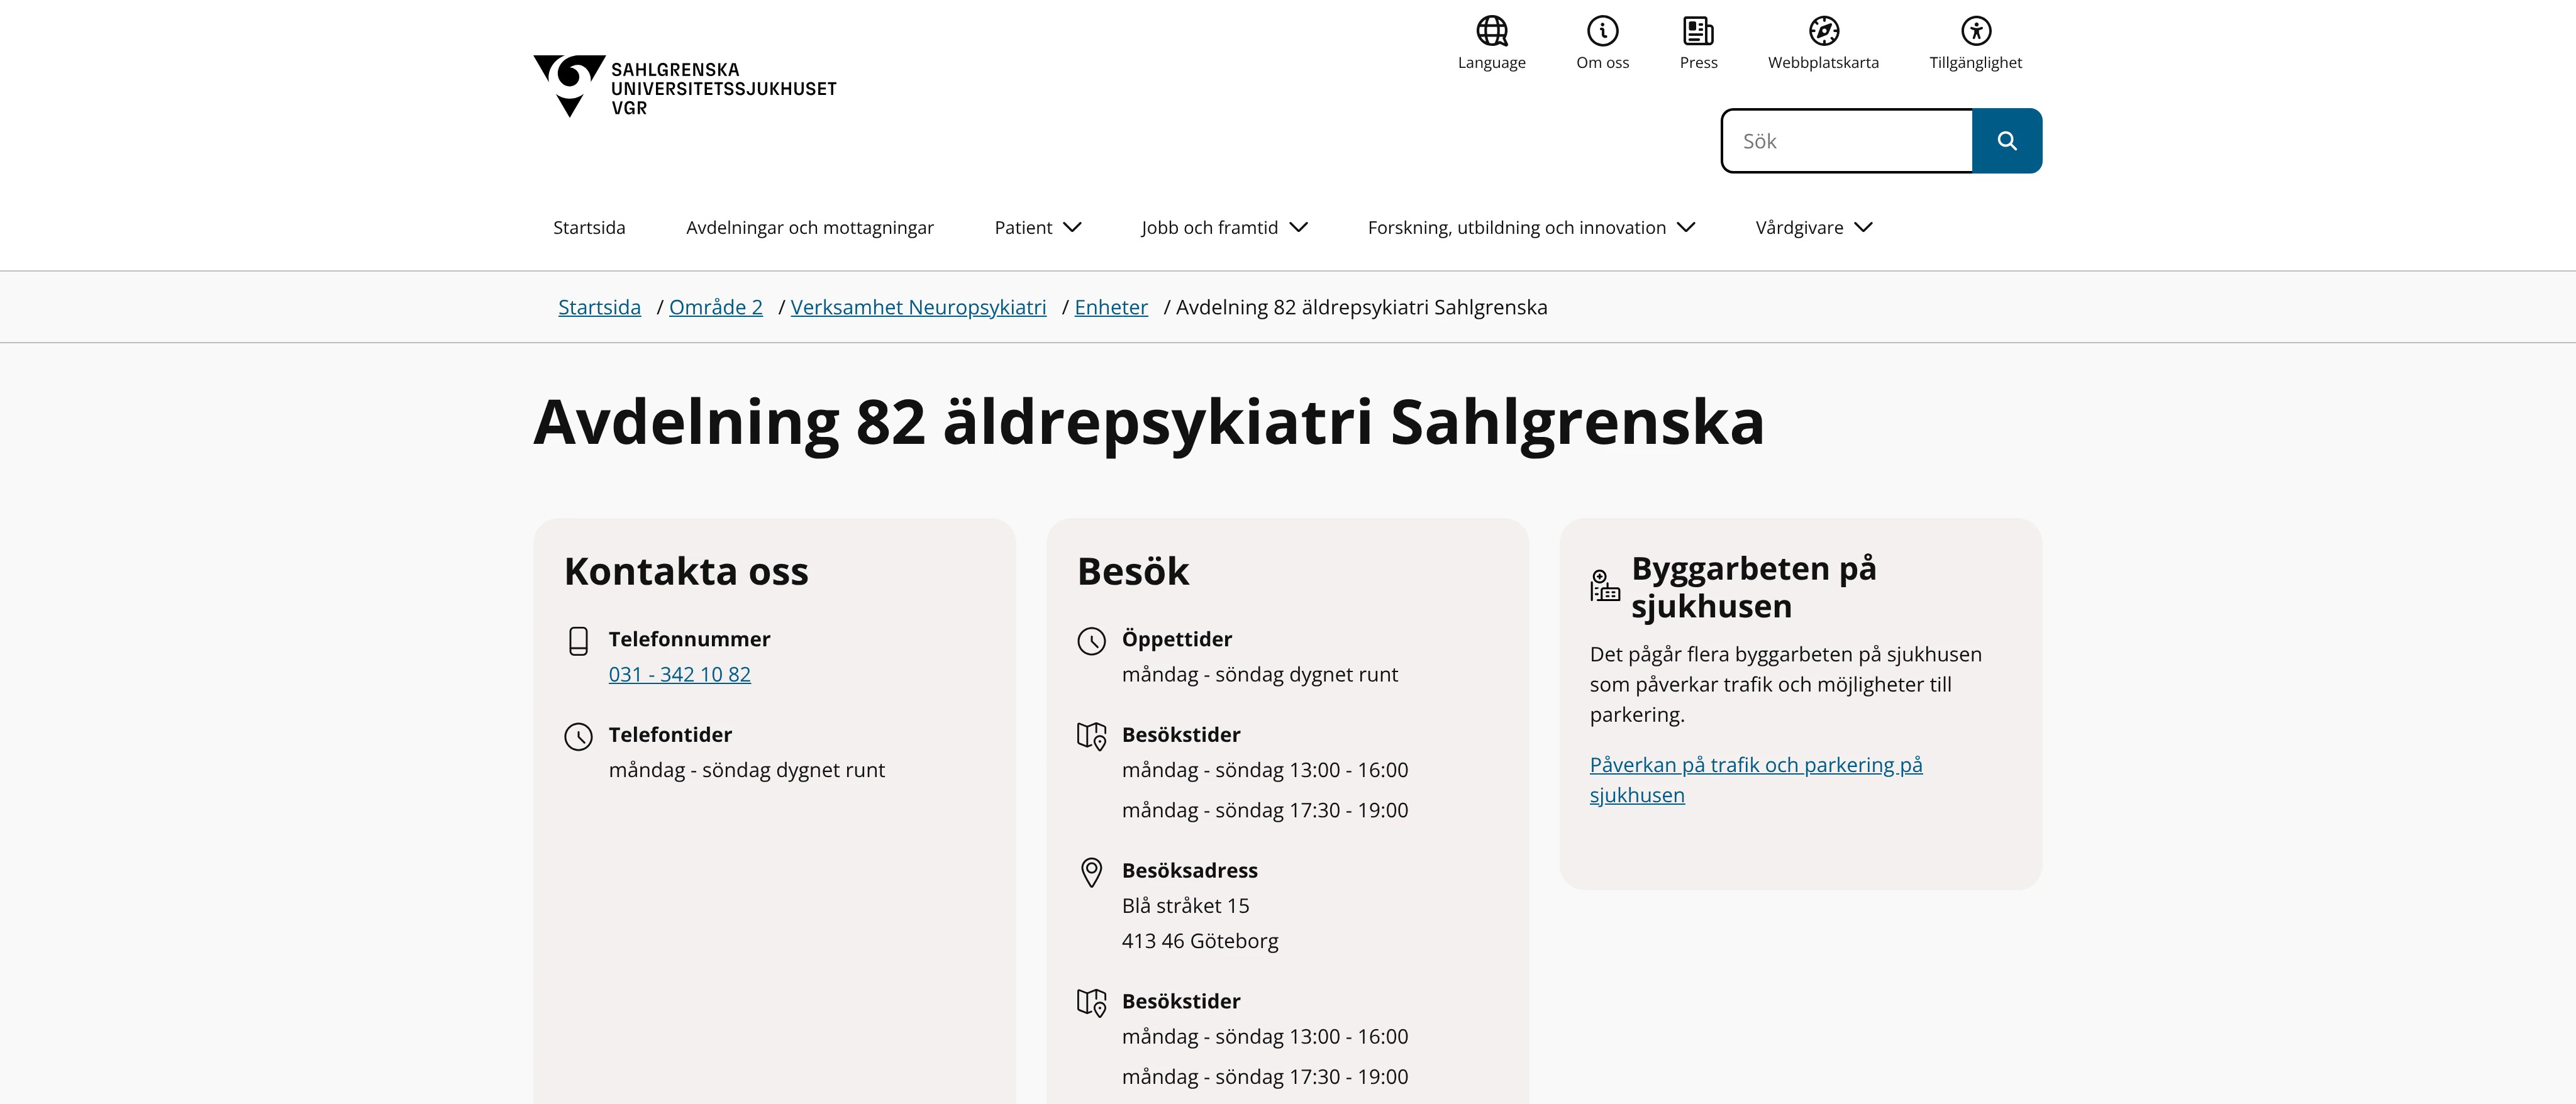Click the Telefontider label

(x=670, y=734)
